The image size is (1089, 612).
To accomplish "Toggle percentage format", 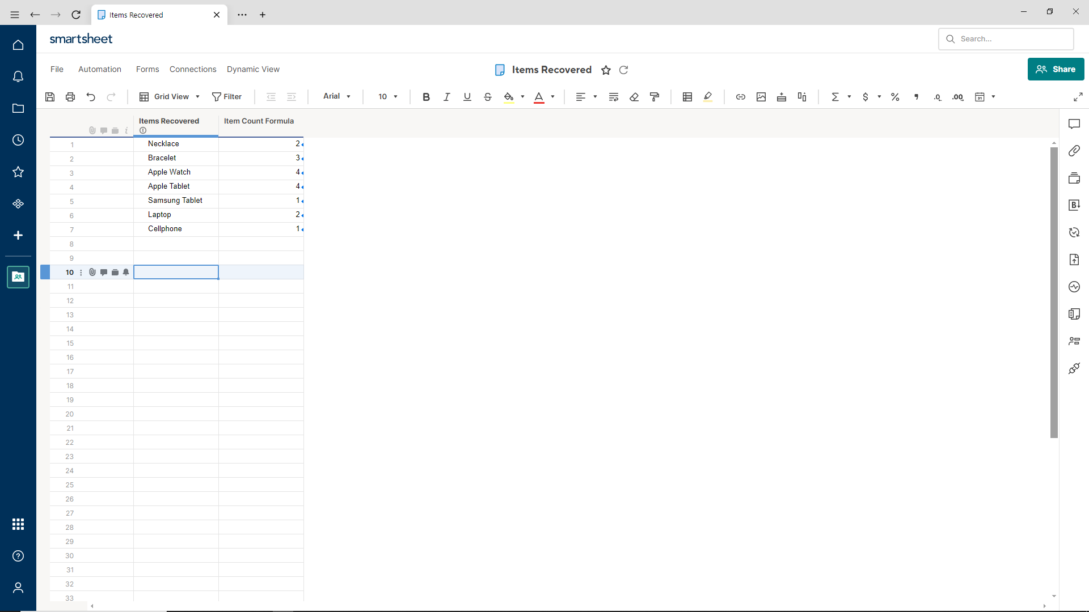I will pos(895,97).
